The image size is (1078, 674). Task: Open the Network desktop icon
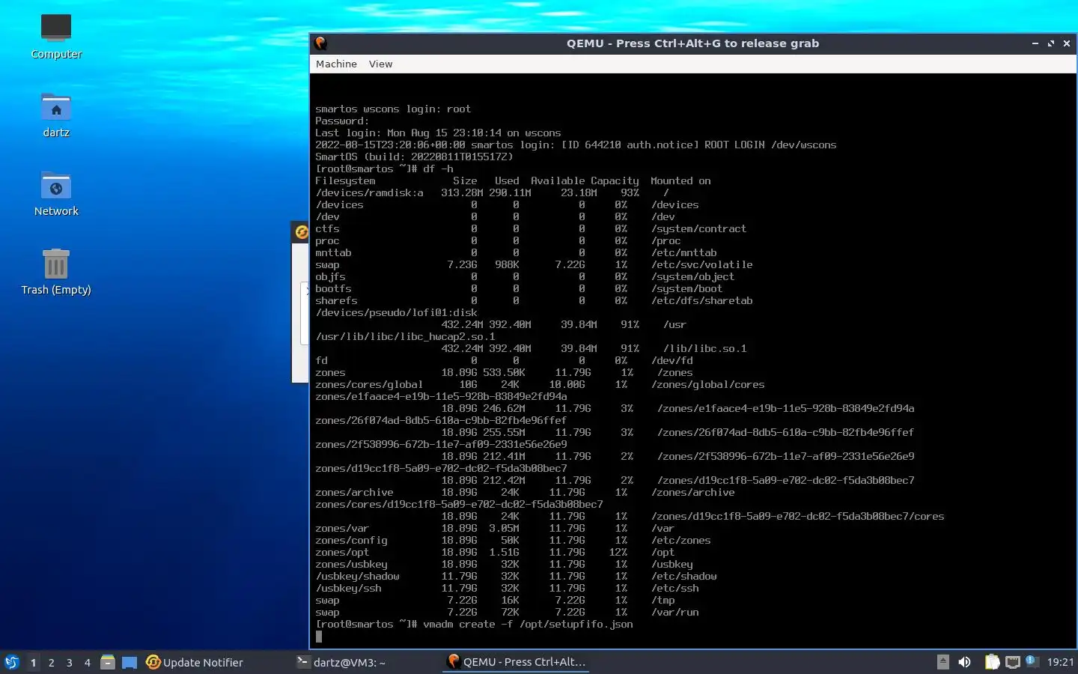pyautogui.click(x=56, y=193)
